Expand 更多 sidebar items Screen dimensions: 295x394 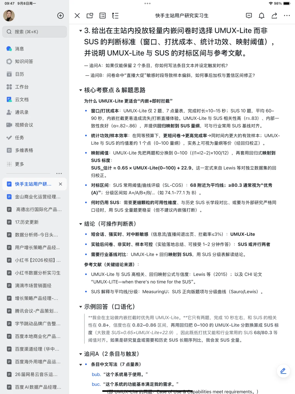pos(34,164)
